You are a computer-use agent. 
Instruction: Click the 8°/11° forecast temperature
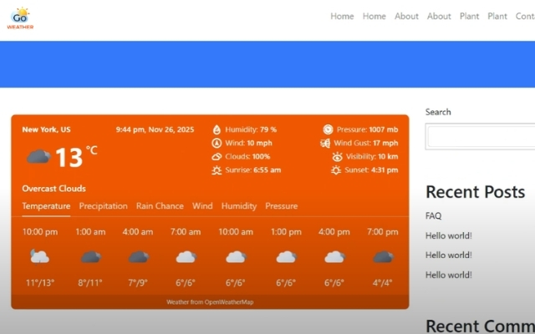[90, 283]
